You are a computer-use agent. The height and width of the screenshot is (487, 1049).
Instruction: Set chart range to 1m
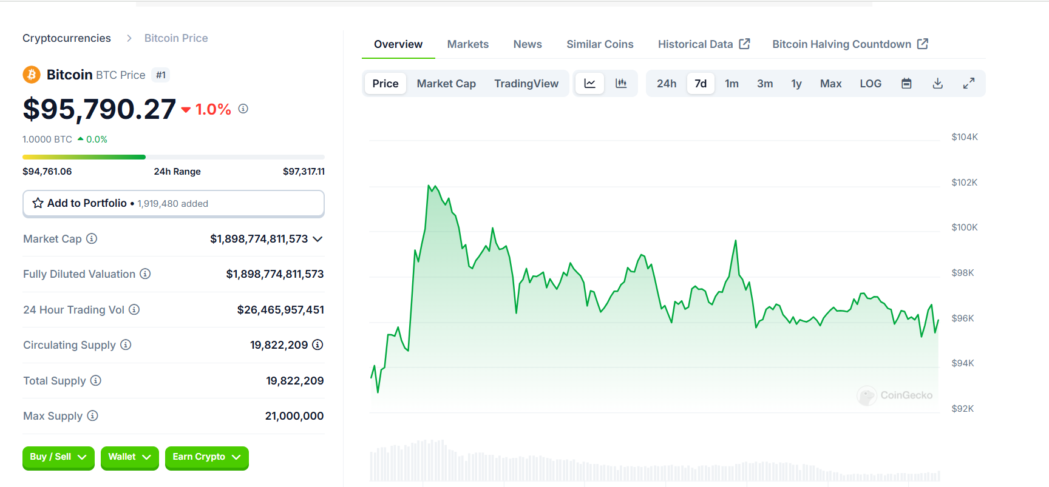tap(732, 84)
